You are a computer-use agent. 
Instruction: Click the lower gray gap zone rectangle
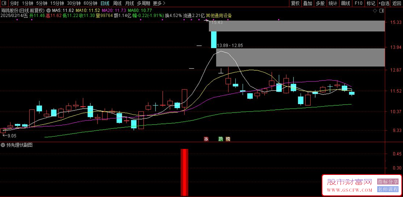(x=301, y=57)
